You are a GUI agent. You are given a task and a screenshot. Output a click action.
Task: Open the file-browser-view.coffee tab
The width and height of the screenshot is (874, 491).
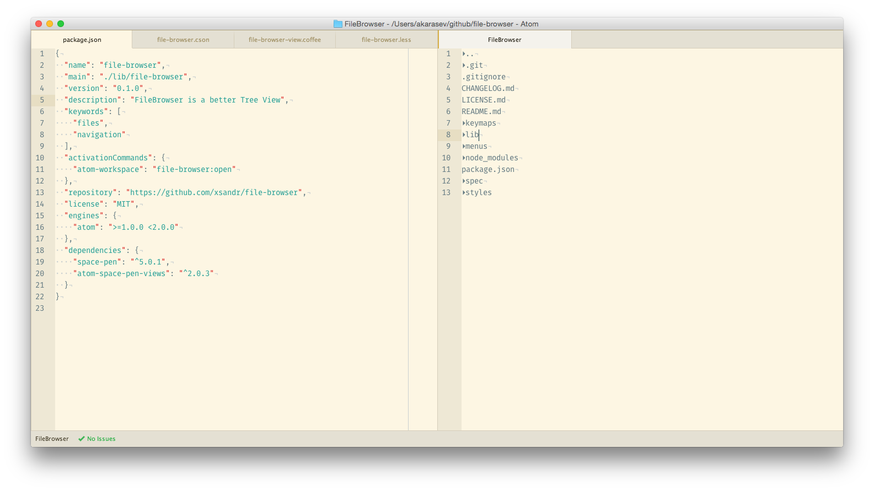pos(285,40)
